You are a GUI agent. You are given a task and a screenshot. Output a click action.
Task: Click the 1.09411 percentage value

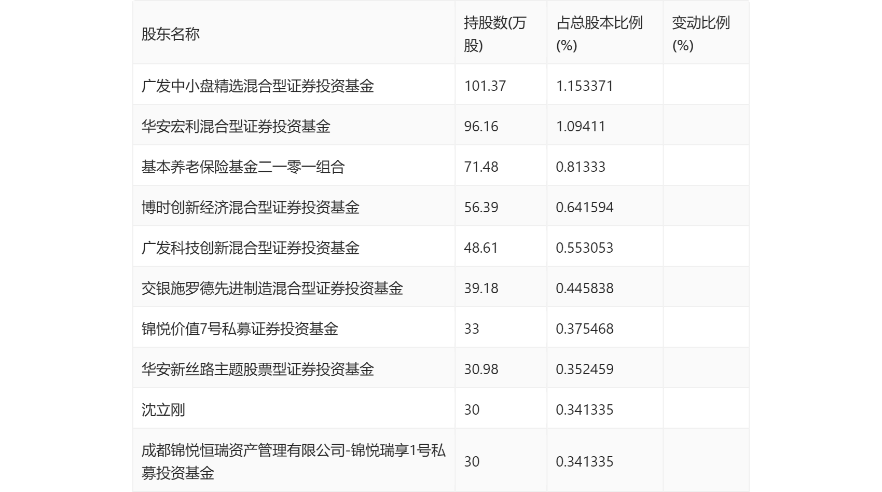tap(581, 126)
